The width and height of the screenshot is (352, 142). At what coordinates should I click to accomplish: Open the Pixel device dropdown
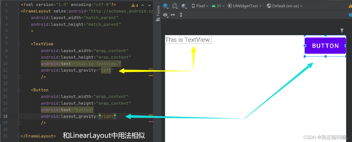point(200,6)
